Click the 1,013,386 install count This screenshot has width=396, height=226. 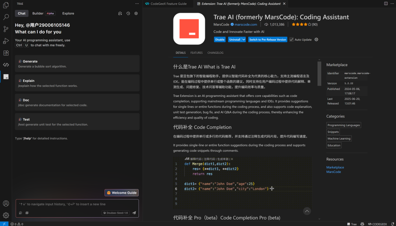click(274, 25)
